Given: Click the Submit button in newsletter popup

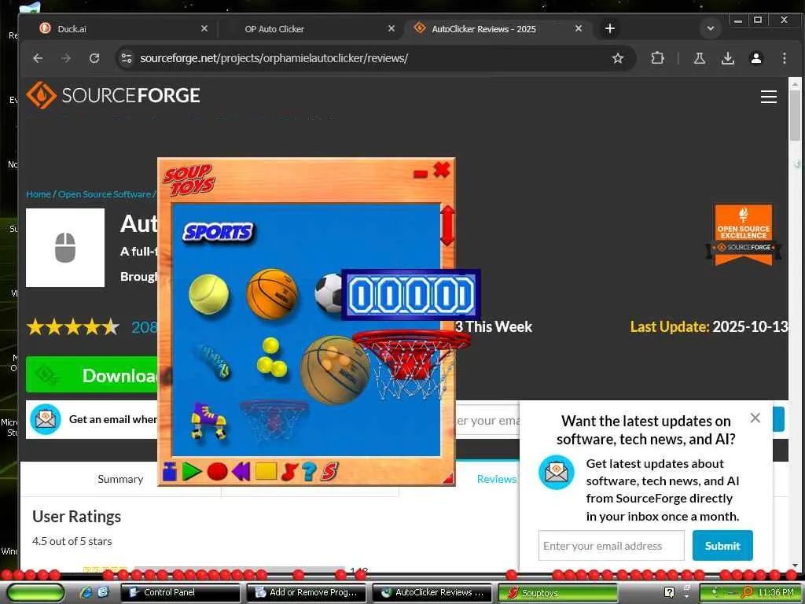Looking at the screenshot, I should pos(722,546).
